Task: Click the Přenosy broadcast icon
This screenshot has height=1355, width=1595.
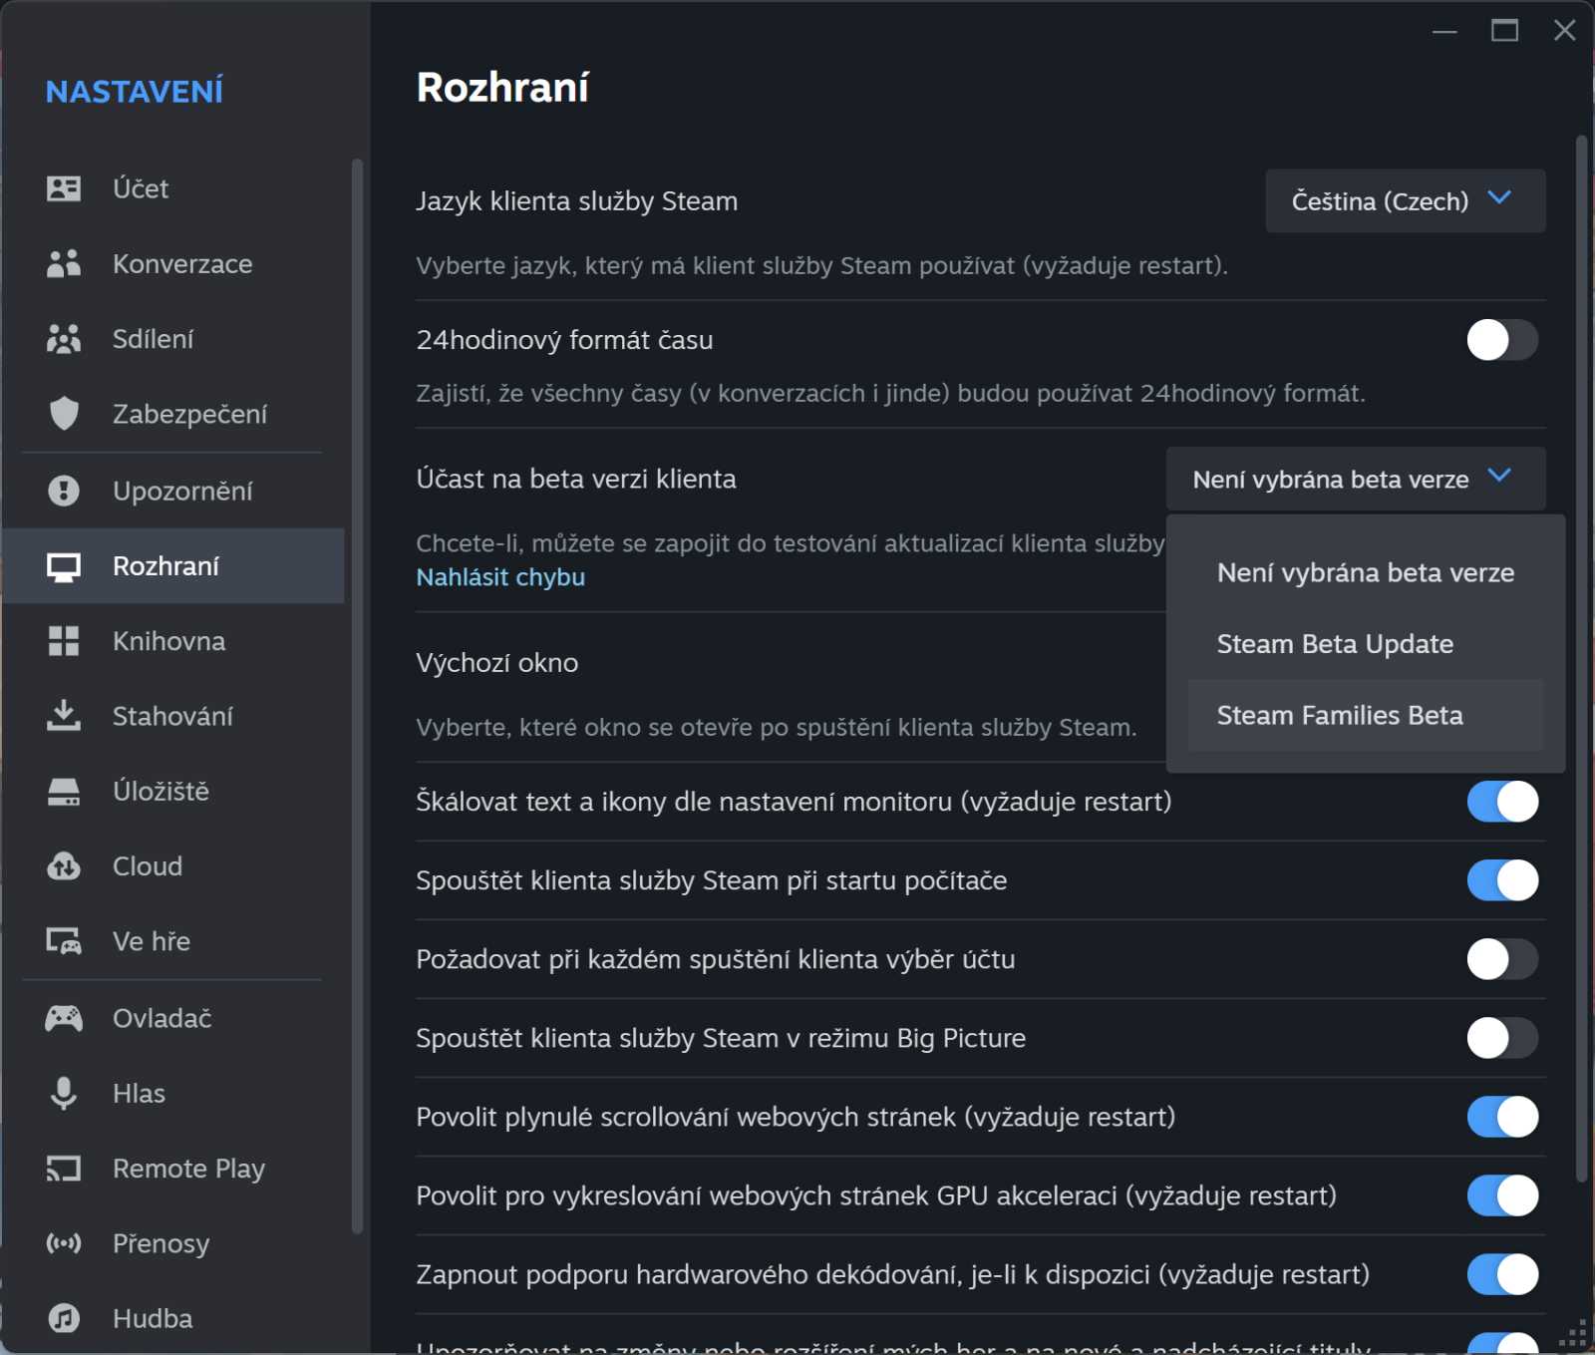Action: pyautogui.click(x=64, y=1243)
